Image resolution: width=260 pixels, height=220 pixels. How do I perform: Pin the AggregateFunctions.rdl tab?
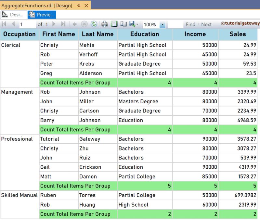pyautogui.click(x=79, y=6)
